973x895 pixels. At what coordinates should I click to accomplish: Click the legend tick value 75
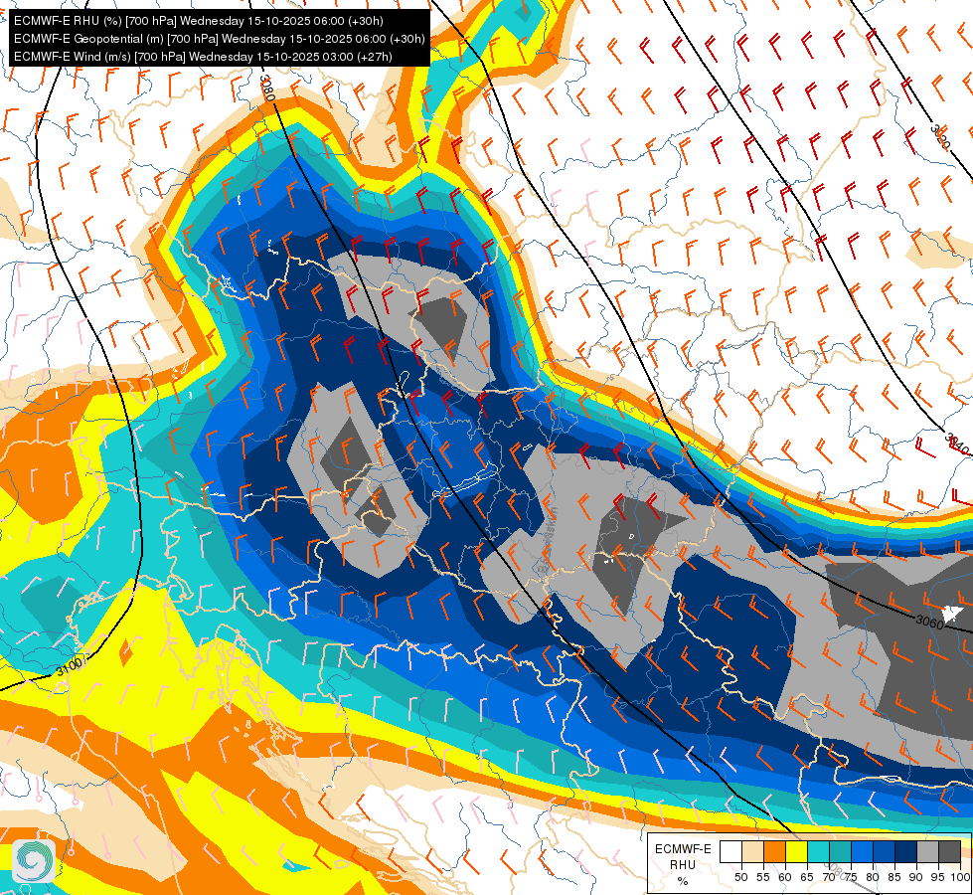[x=851, y=878]
